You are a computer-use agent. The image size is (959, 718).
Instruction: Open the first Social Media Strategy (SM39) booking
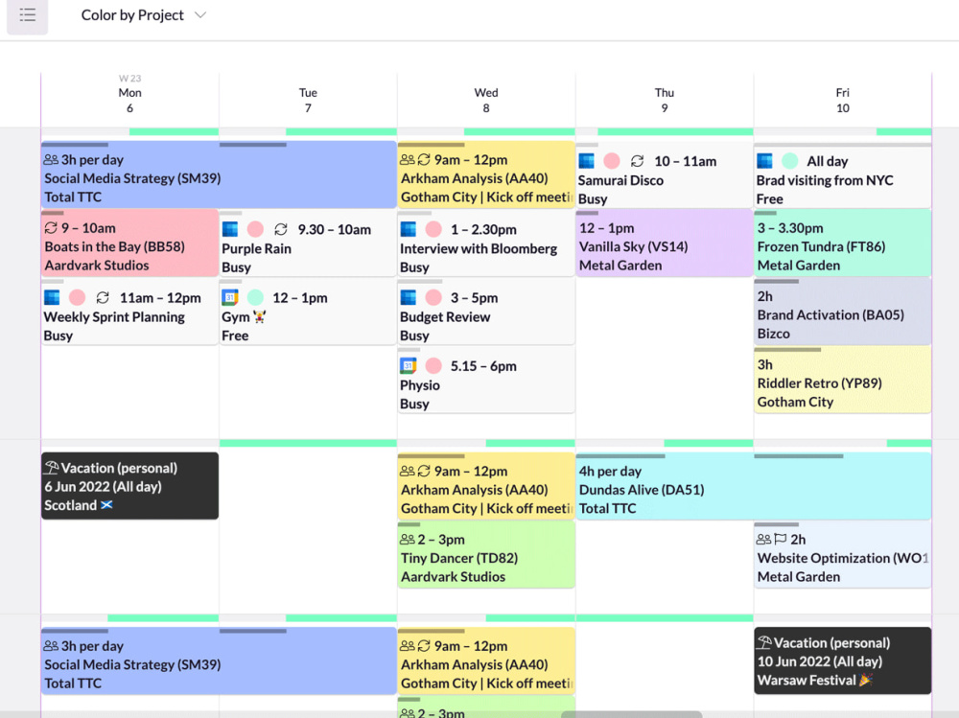(x=219, y=174)
